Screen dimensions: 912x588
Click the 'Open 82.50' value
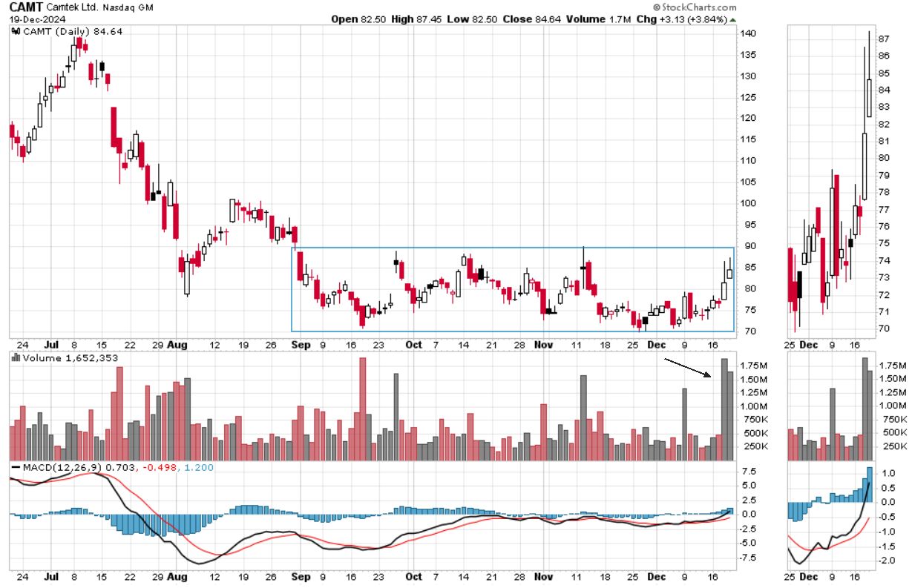358,19
